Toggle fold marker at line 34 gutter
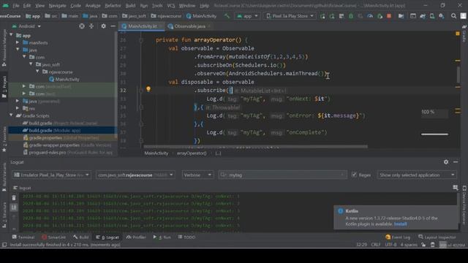Screen dimensions: 468x263 tap(141, 107)
